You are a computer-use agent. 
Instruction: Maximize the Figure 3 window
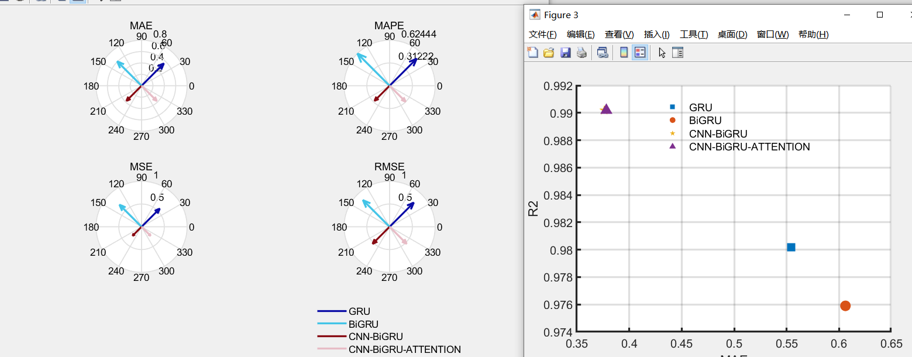(879, 15)
